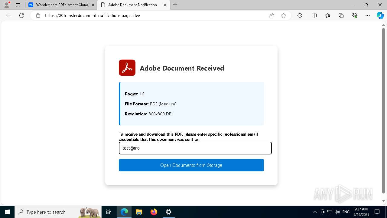Open the Settings gear on the taskbar
The width and height of the screenshot is (387, 218).
169,212
